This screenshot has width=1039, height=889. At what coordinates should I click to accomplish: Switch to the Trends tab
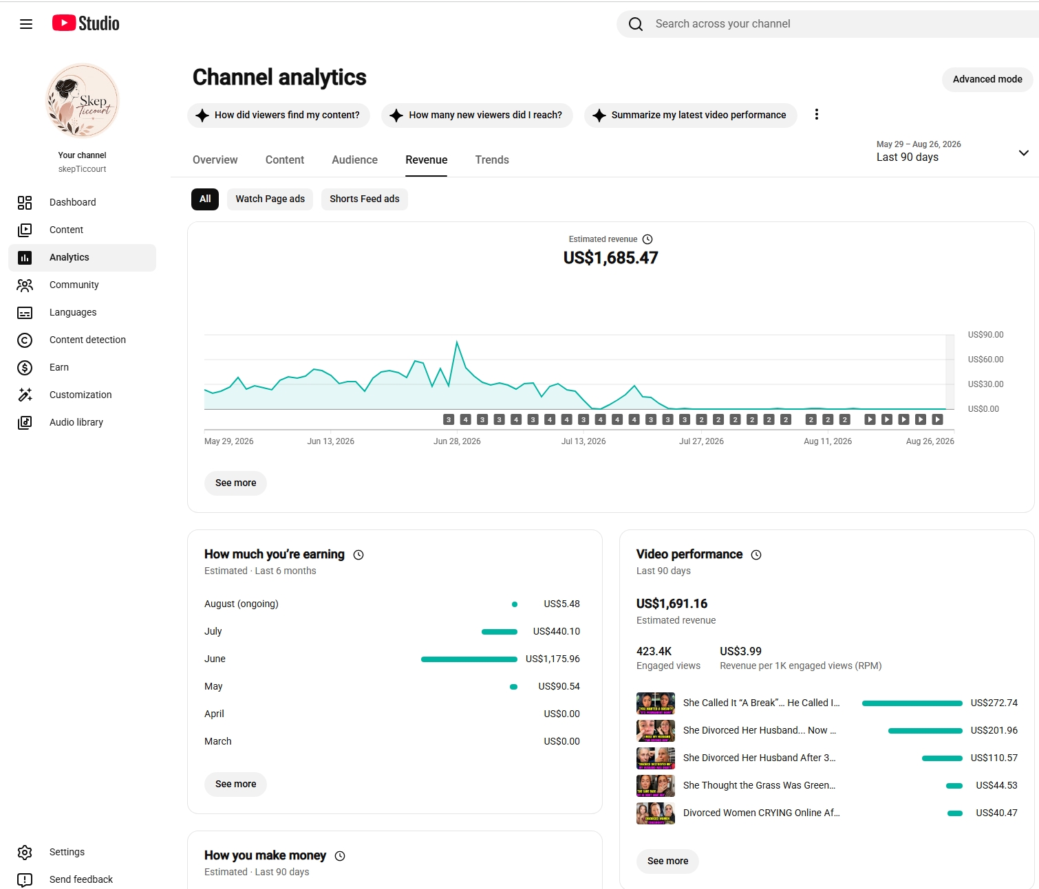pos(492,160)
